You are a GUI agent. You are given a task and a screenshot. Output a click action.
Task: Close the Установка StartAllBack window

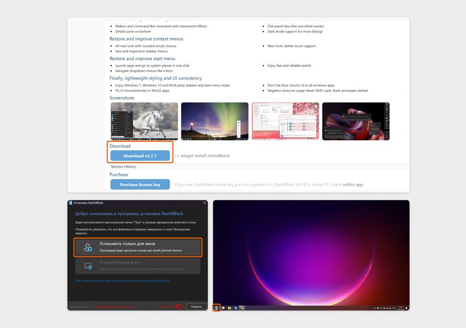click(x=205, y=202)
